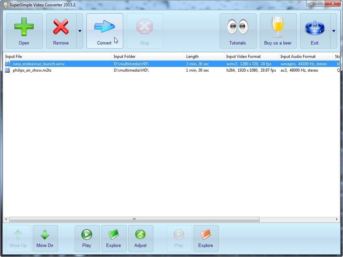Sort by the Length column header
This screenshot has width=343, height=257.
(204, 56)
